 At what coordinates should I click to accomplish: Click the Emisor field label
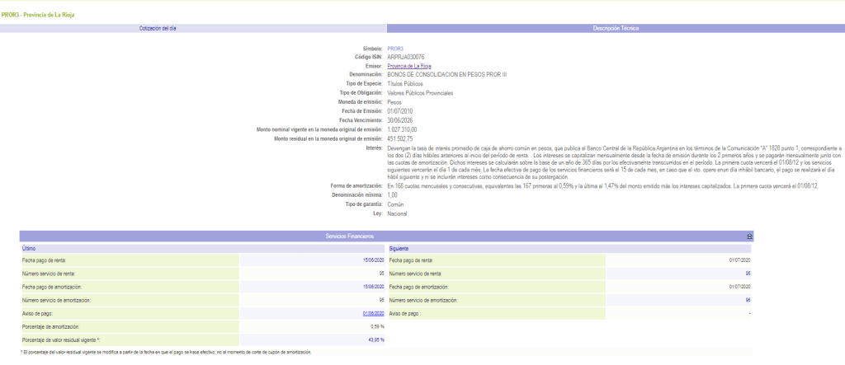(375, 66)
